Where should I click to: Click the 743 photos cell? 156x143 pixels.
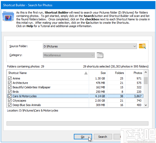click(x=139, y=101)
